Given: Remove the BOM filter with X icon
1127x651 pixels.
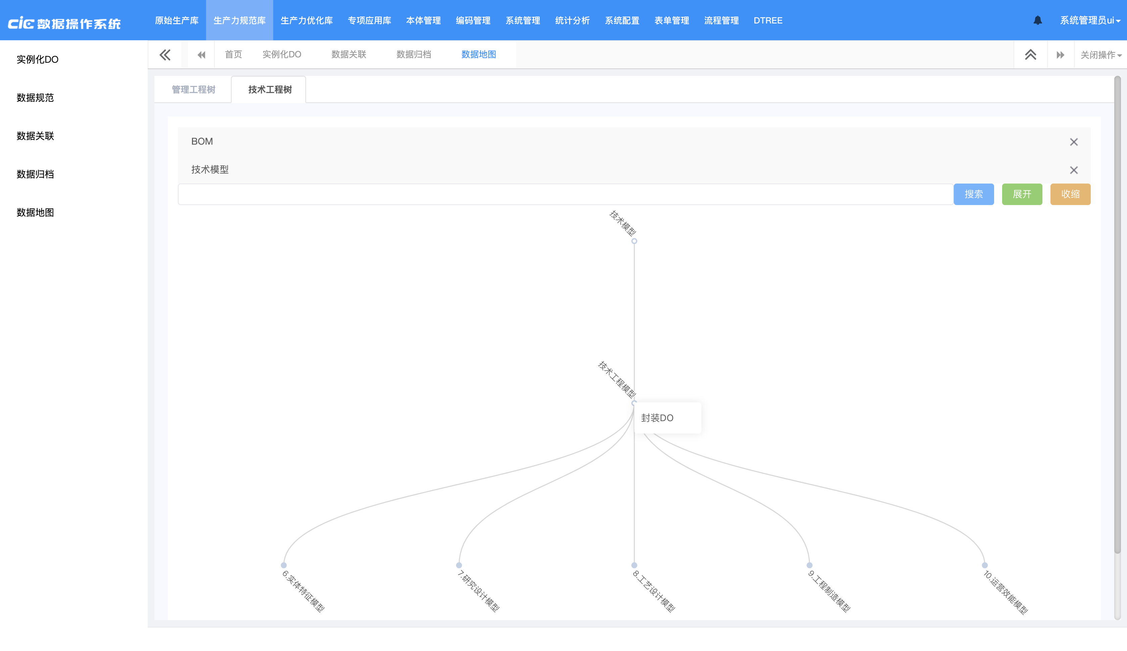Looking at the screenshot, I should point(1073,142).
